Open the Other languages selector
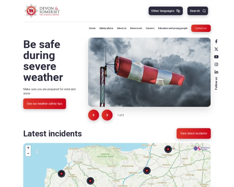 [x=166, y=11]
